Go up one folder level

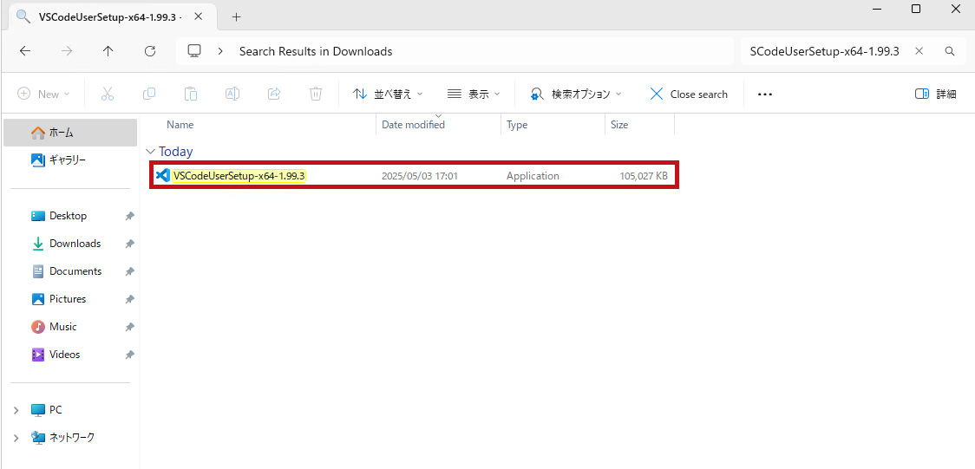[x=108, y=51]
